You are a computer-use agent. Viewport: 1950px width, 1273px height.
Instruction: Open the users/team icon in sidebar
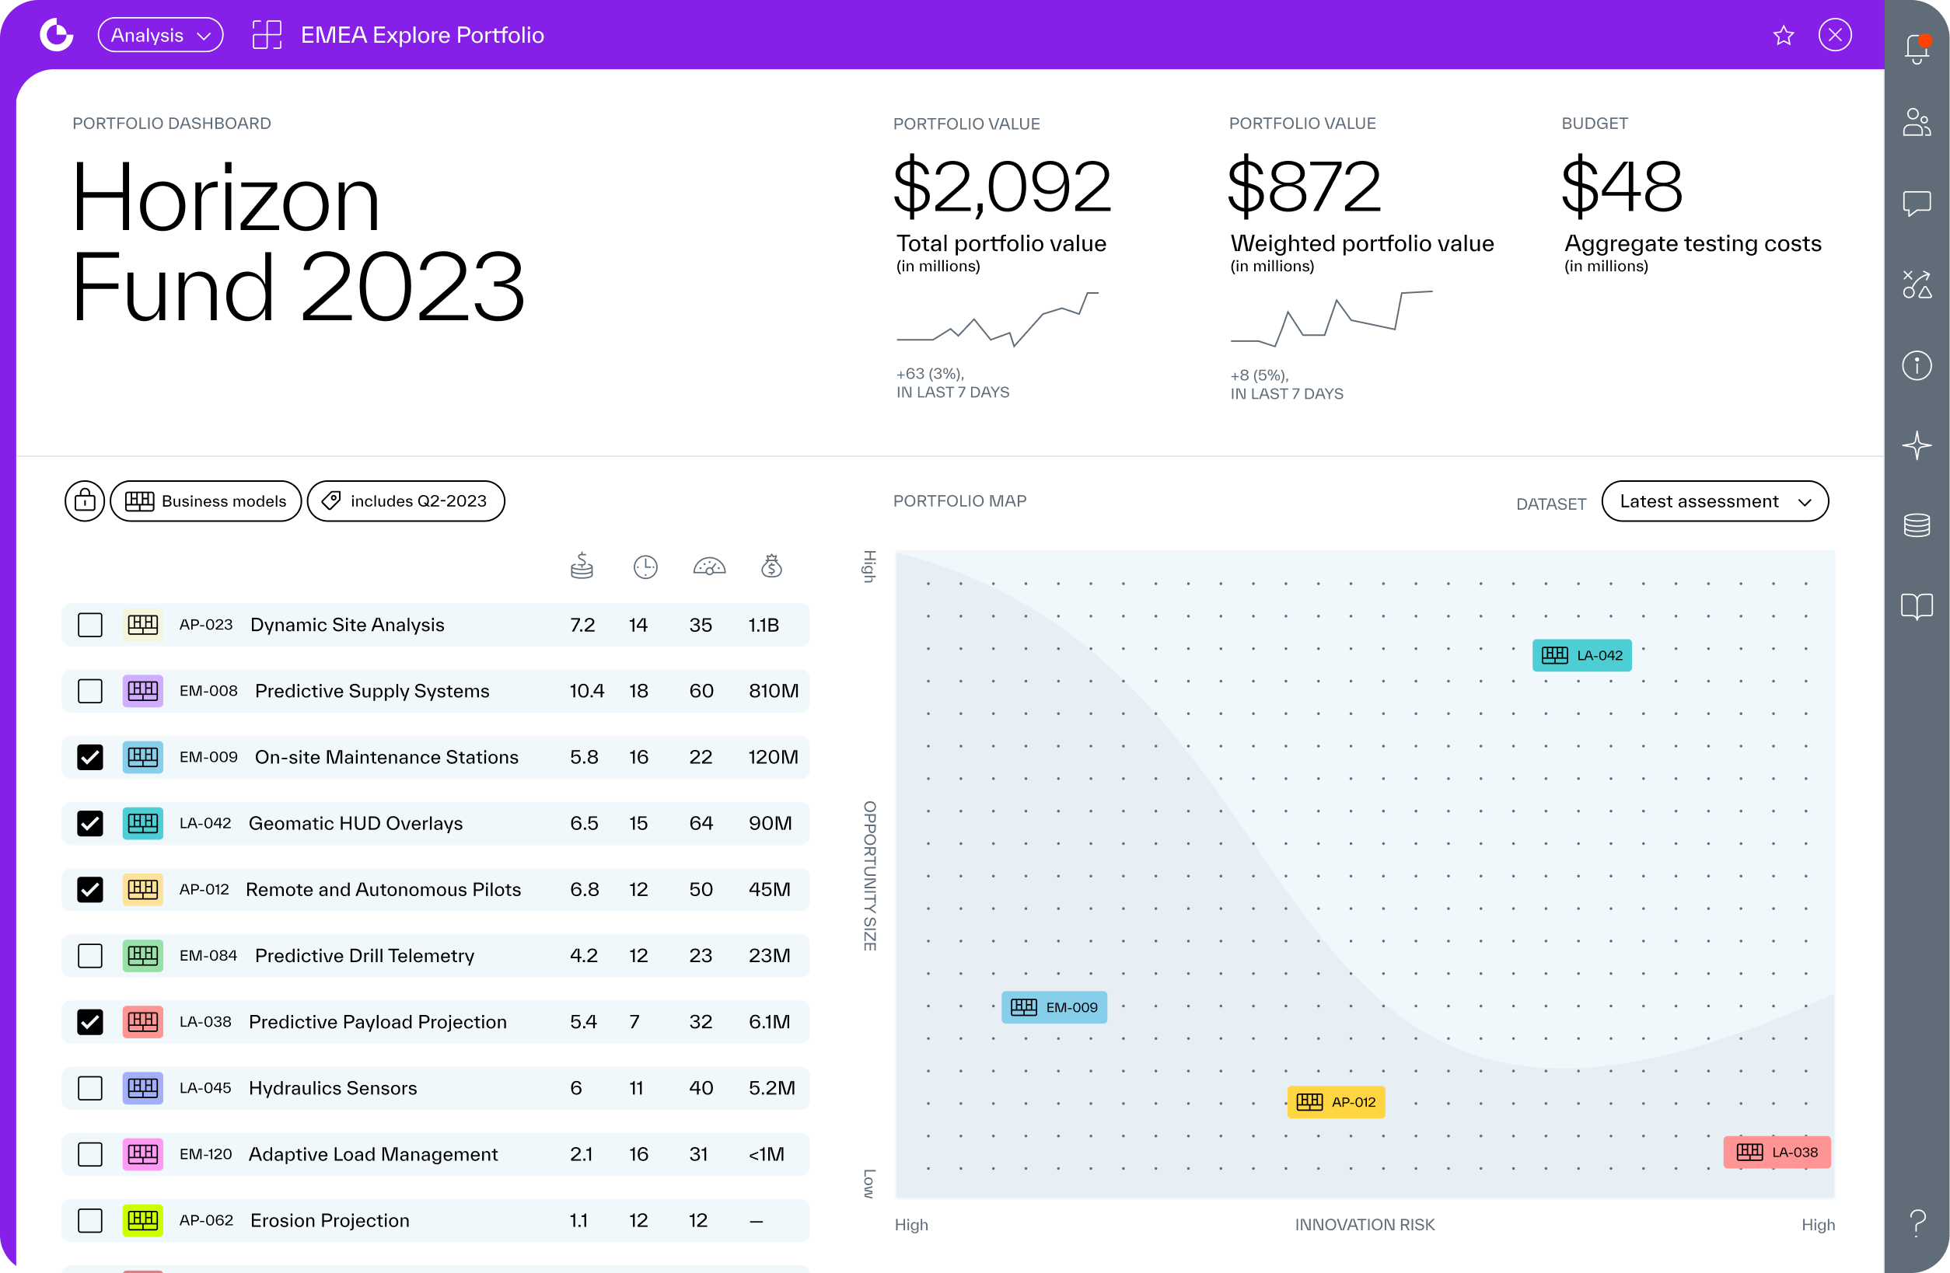(x=1916, y=123)
